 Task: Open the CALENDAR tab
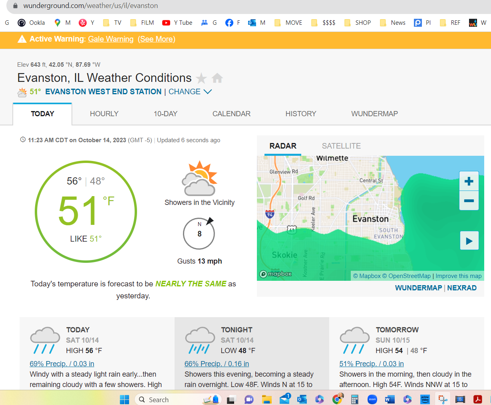click(231, 114)
